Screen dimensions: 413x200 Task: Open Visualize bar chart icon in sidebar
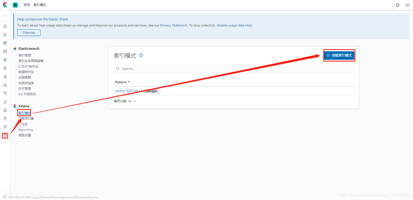point(5,35)
